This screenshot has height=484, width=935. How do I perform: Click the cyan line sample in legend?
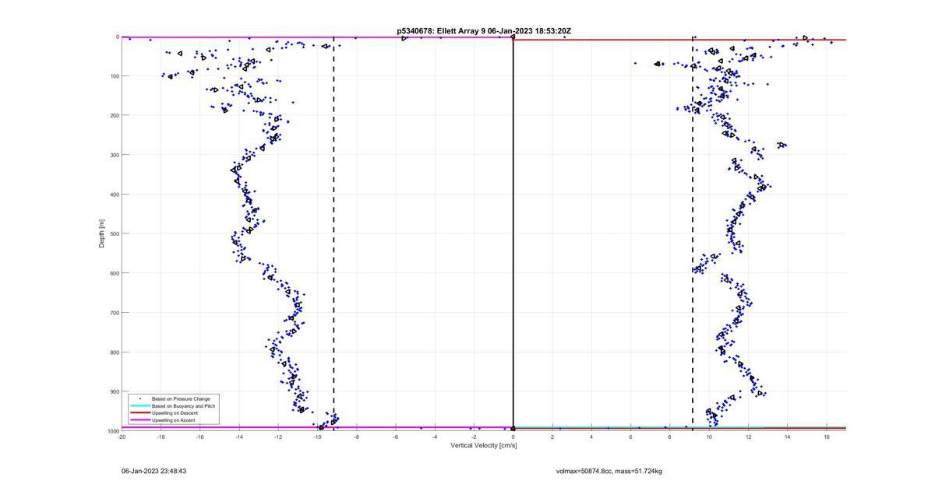[x=140, y=406]
